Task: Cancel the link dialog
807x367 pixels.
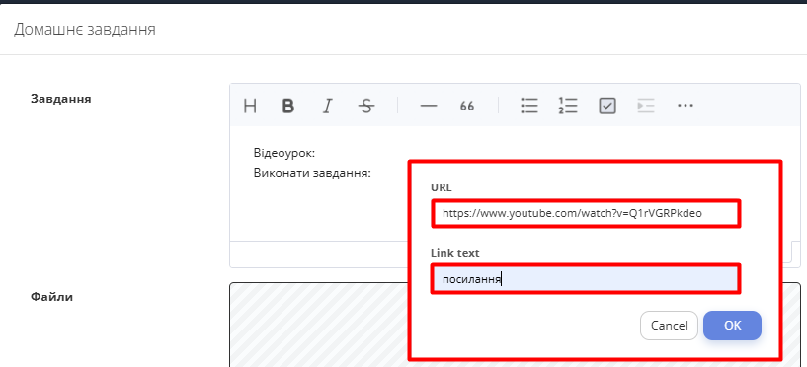Action: point(669,326)
